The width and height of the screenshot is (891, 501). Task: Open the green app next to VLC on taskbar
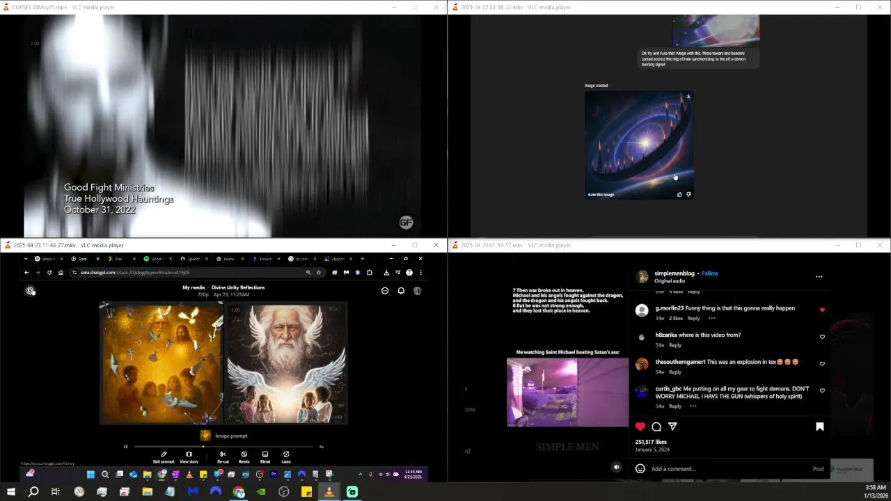click(352, 492)
